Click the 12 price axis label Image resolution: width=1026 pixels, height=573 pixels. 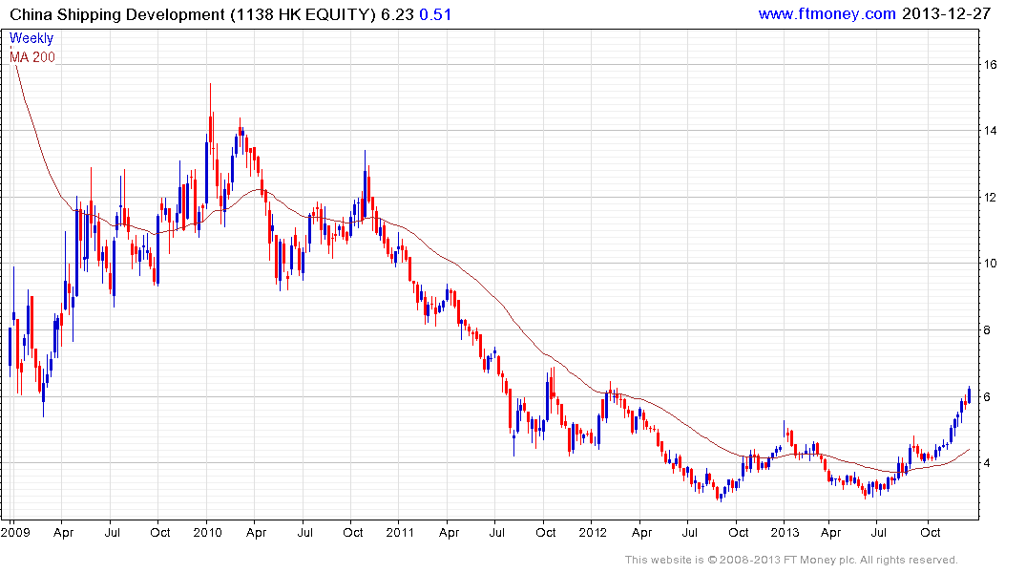point(990,197)
